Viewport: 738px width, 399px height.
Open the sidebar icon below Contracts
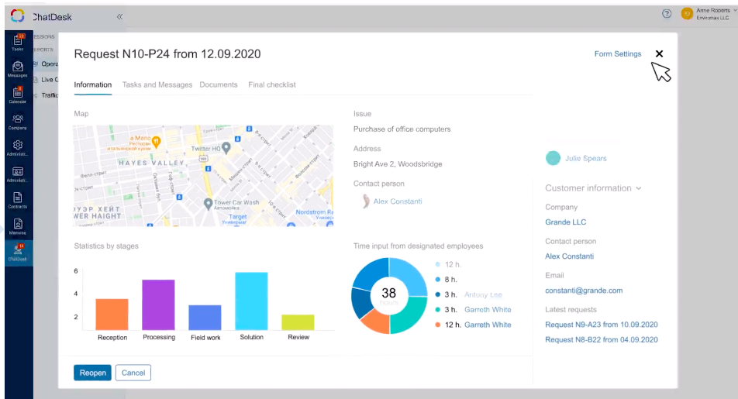click(18, 226)
